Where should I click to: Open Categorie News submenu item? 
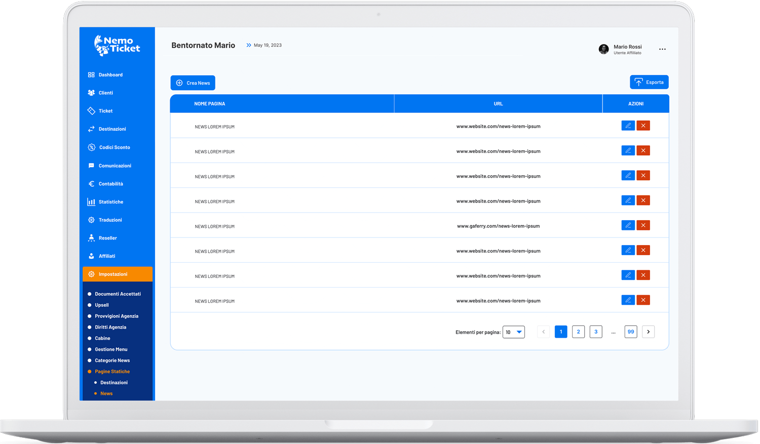[x=112, y=360]
